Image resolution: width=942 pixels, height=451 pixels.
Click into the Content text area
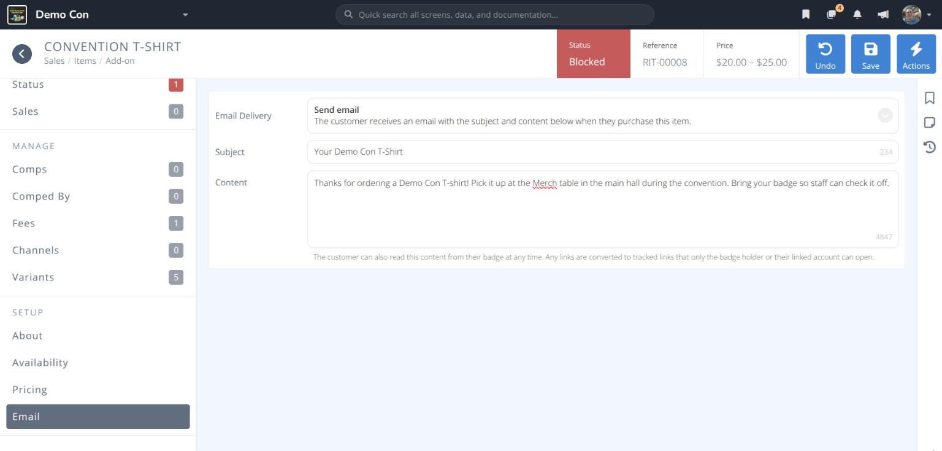click(603, 209)
